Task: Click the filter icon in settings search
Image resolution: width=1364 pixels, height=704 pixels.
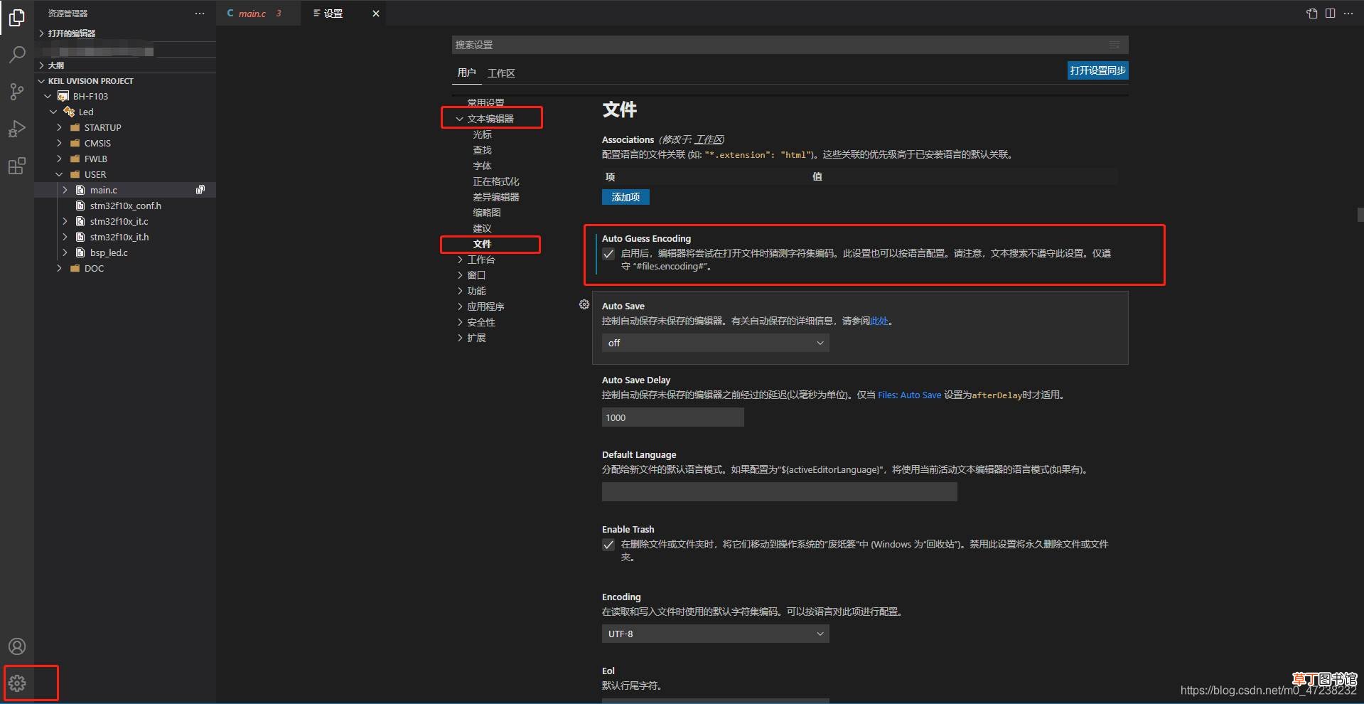Action: pyautogui.click(x=1115, y=45)
